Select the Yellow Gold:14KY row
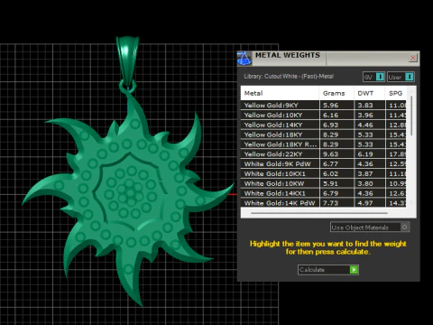 click(324, 125)
